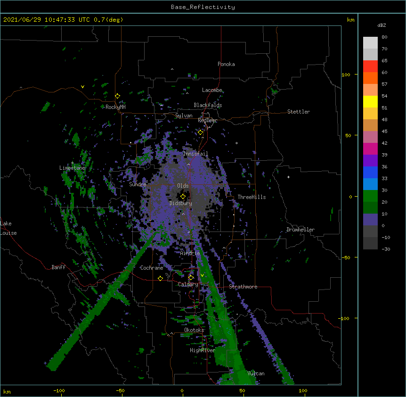The height and width of the screenshot is (397, 406).
Task: Click the white caret marker below Innisfail
Action: pyautogui.click(x=188, y=164)
